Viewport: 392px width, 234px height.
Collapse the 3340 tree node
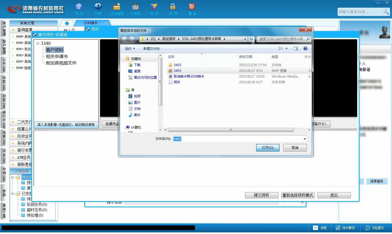tap(38, 43)
